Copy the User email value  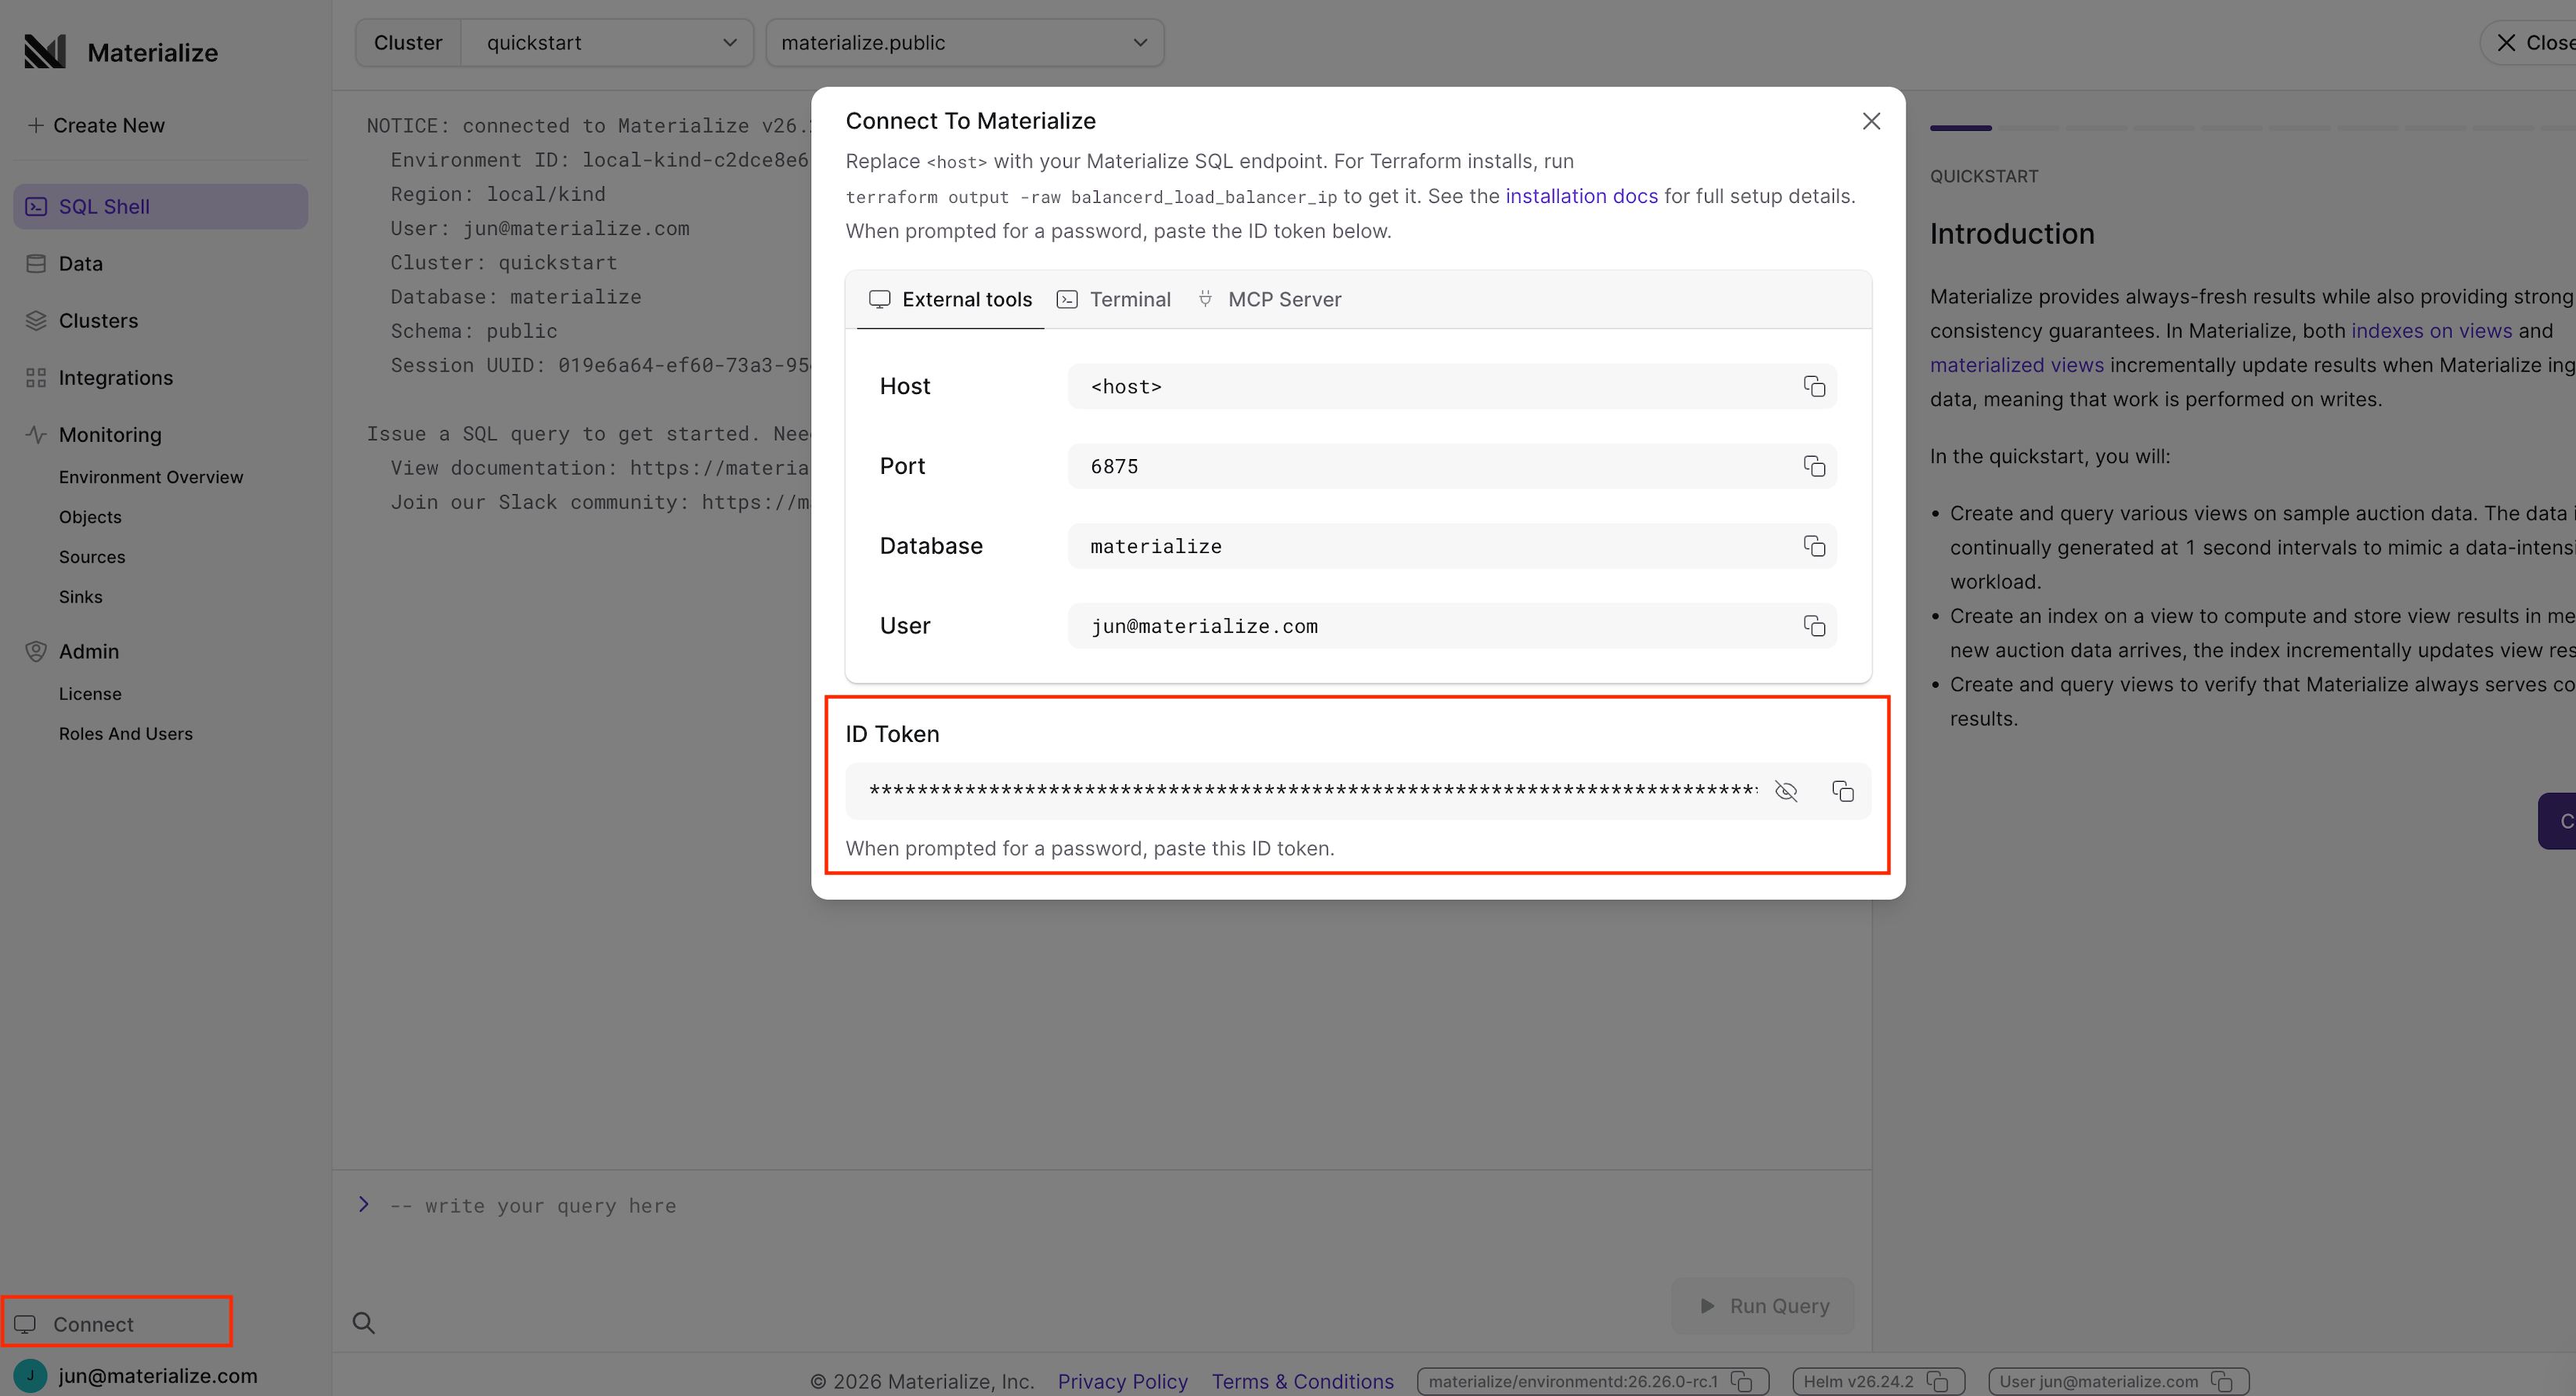pyautogui.click(x=1814, y=627)
